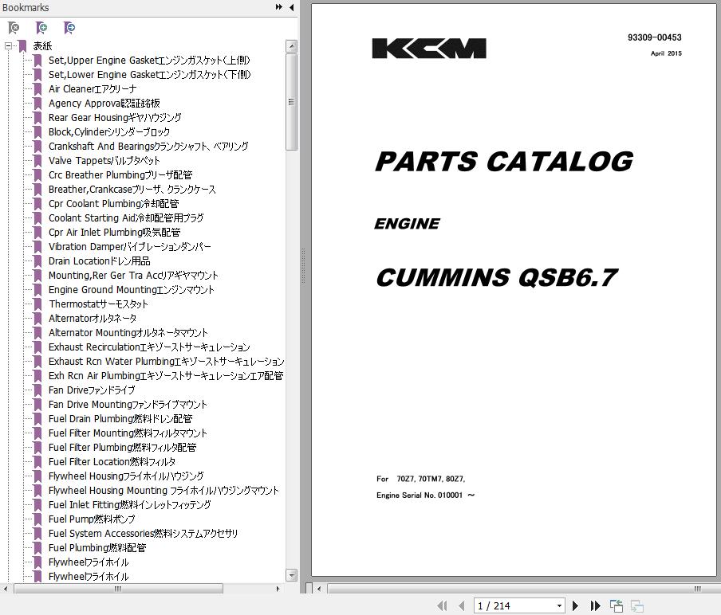
Task: Click bookmarks horizontal scroll right arrow
Action: point(278,589)
